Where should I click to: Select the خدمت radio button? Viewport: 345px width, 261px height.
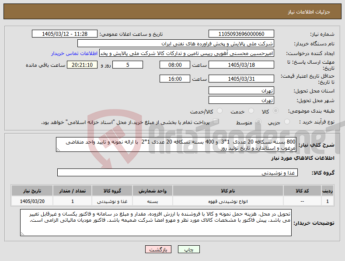[x=251, y=111]
